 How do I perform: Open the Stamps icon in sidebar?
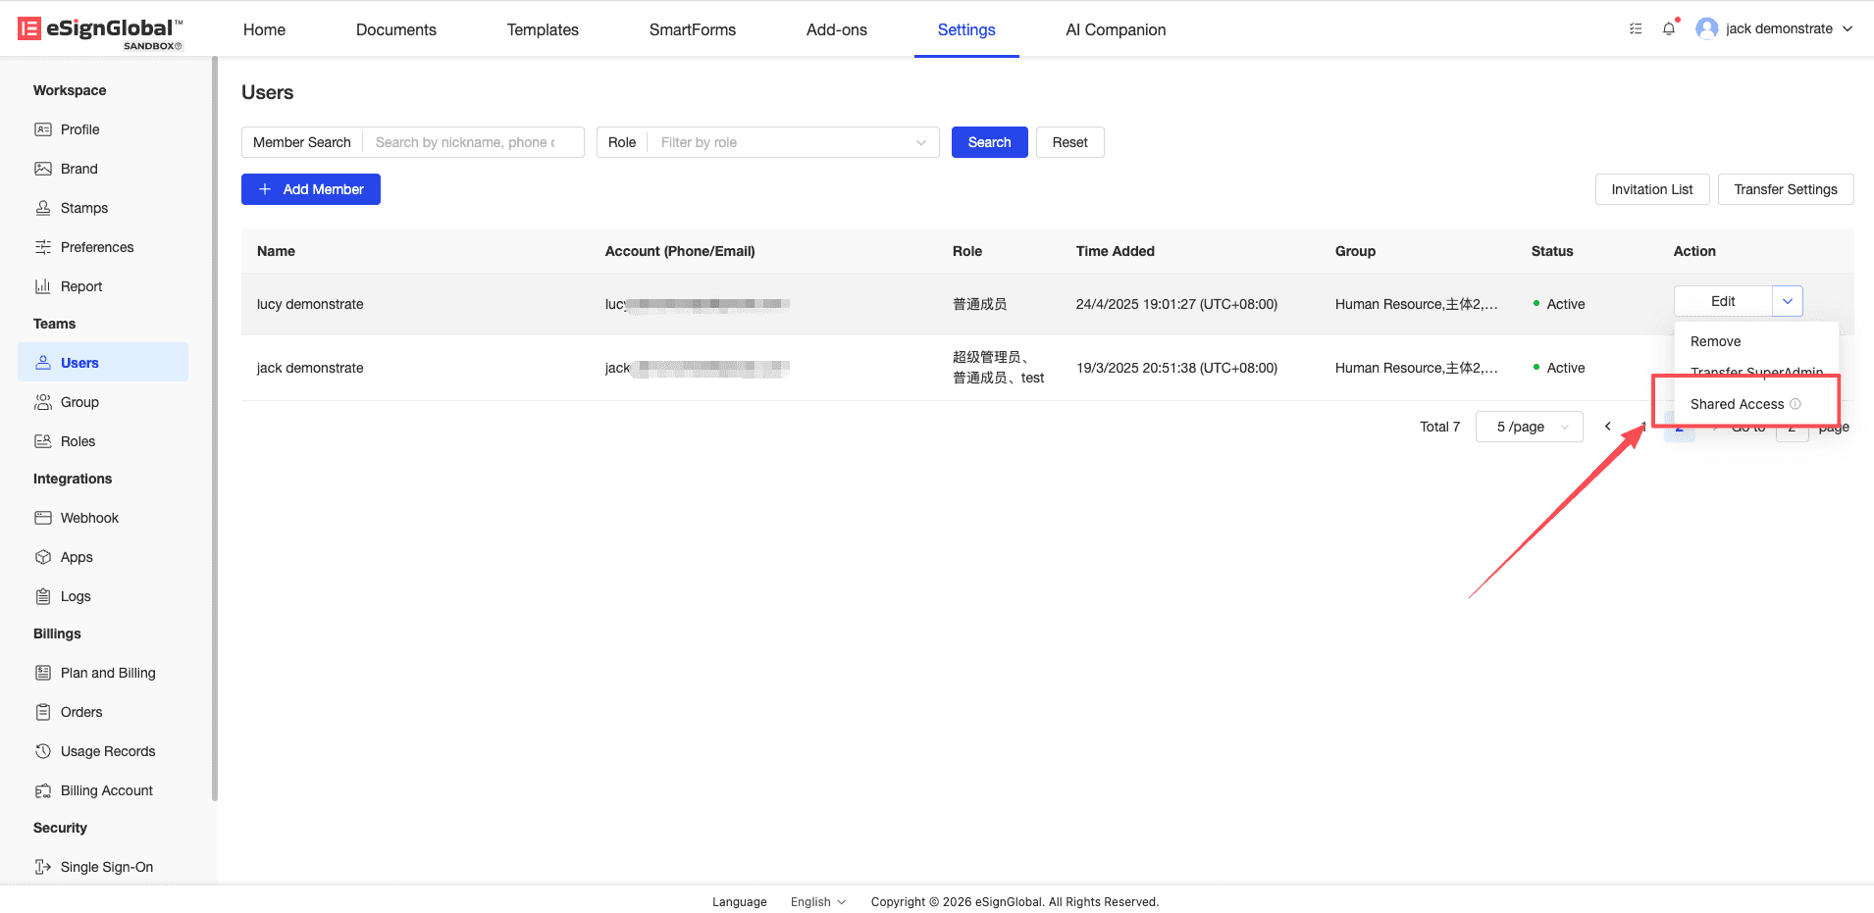point(43,208)
